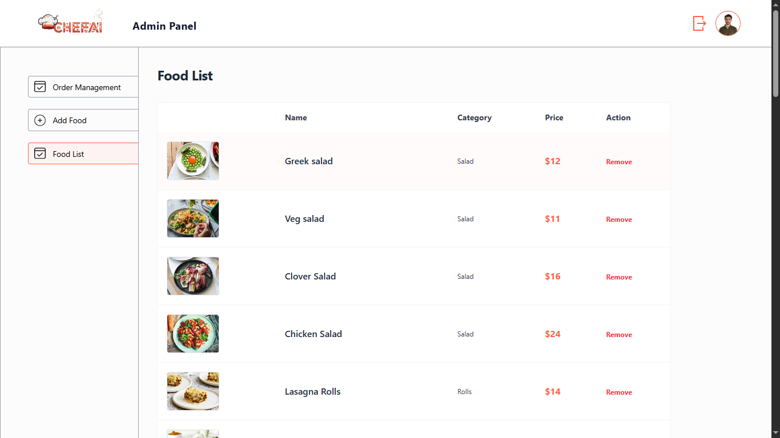Open the user profile avatar
This screenshot has width=780, height=438.
coord(728,23)
